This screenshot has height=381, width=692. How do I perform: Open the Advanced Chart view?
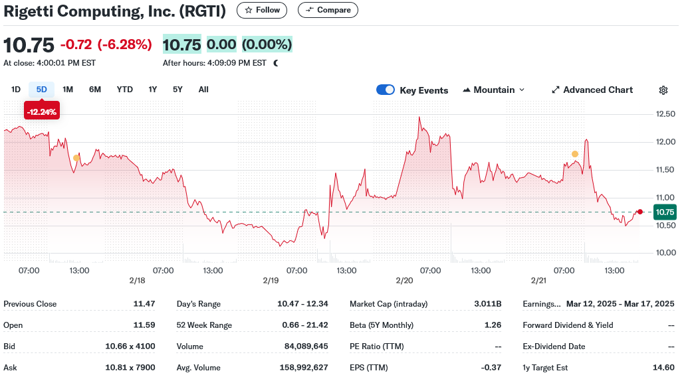[x=592, y=90]
